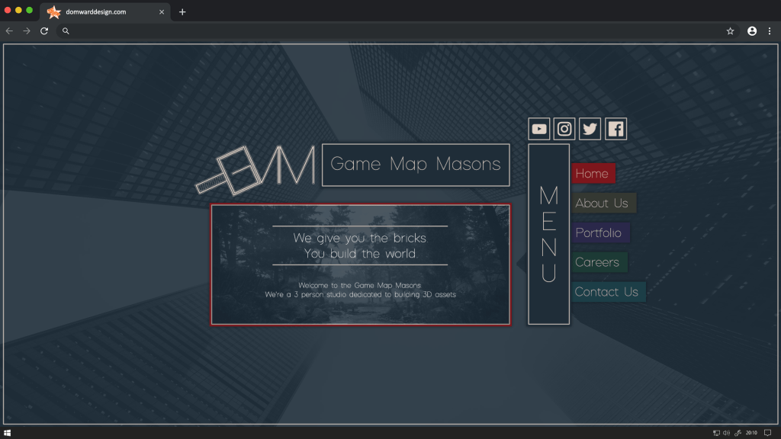This screenshot has width=781, height=439.
Task: Visit the Facebook page icon
Action: 615,129
